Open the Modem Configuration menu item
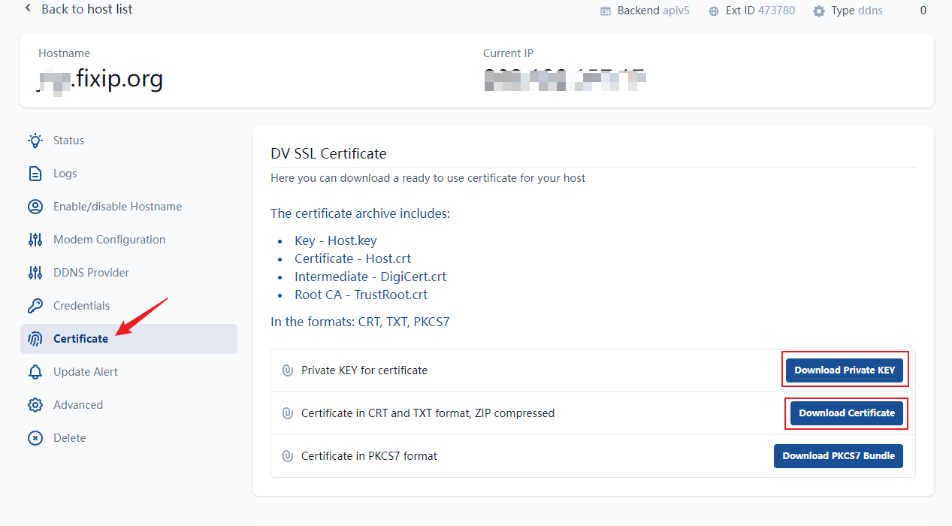The width and height of the screenshot is (952, 526). 109,240
